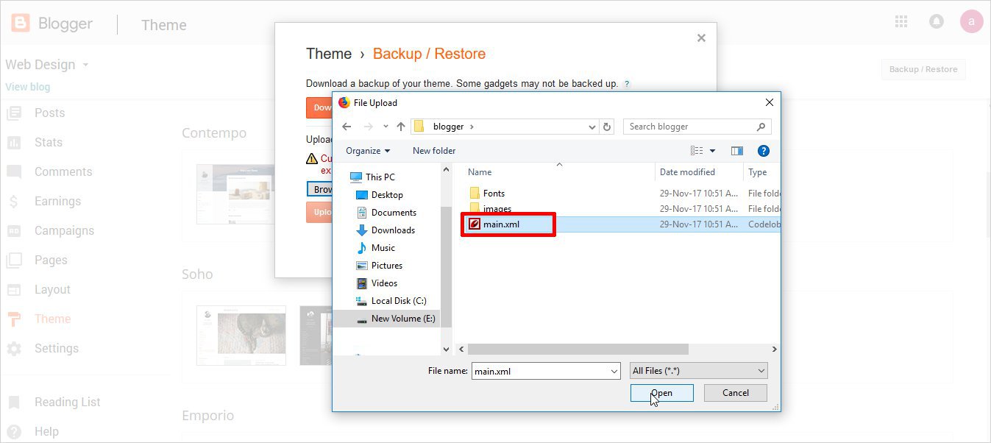Select Local Disk (C:) in sidebar
Screen dimensions: 991x443
398,301
